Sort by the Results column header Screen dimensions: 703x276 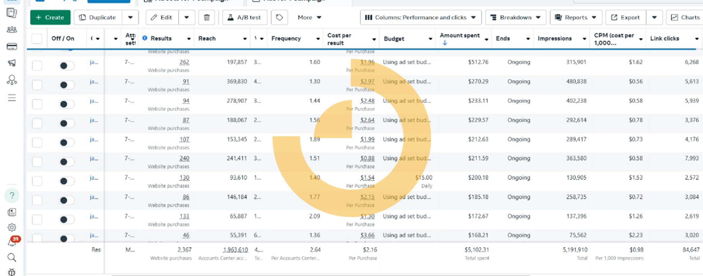(x=161, y=38)
